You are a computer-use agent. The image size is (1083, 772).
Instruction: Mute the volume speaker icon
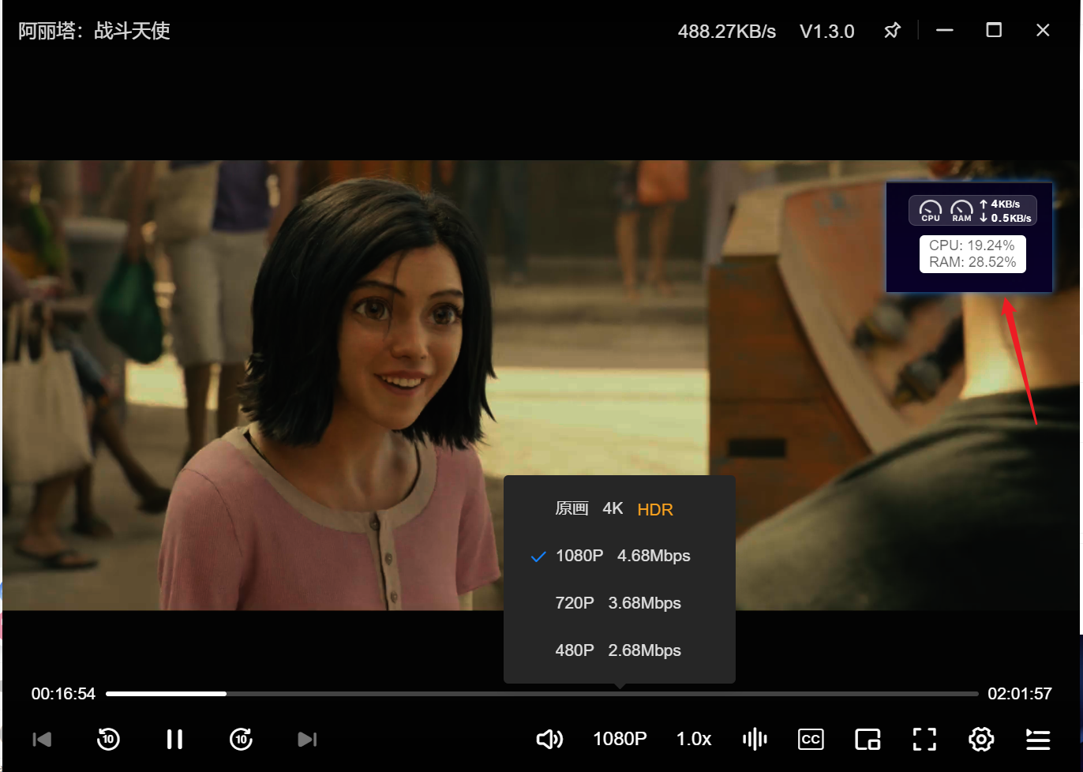pyautogui.click(x=549, y=740)
